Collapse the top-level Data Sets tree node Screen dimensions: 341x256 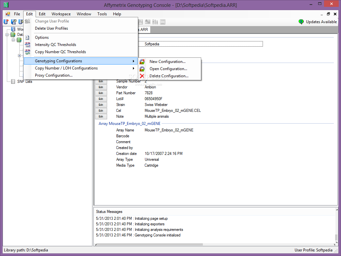coord(7,35)
